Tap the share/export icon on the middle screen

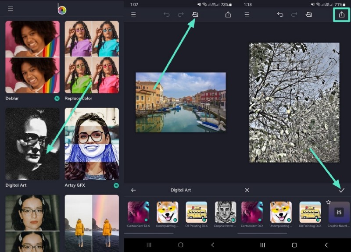(x=228, y=14)
